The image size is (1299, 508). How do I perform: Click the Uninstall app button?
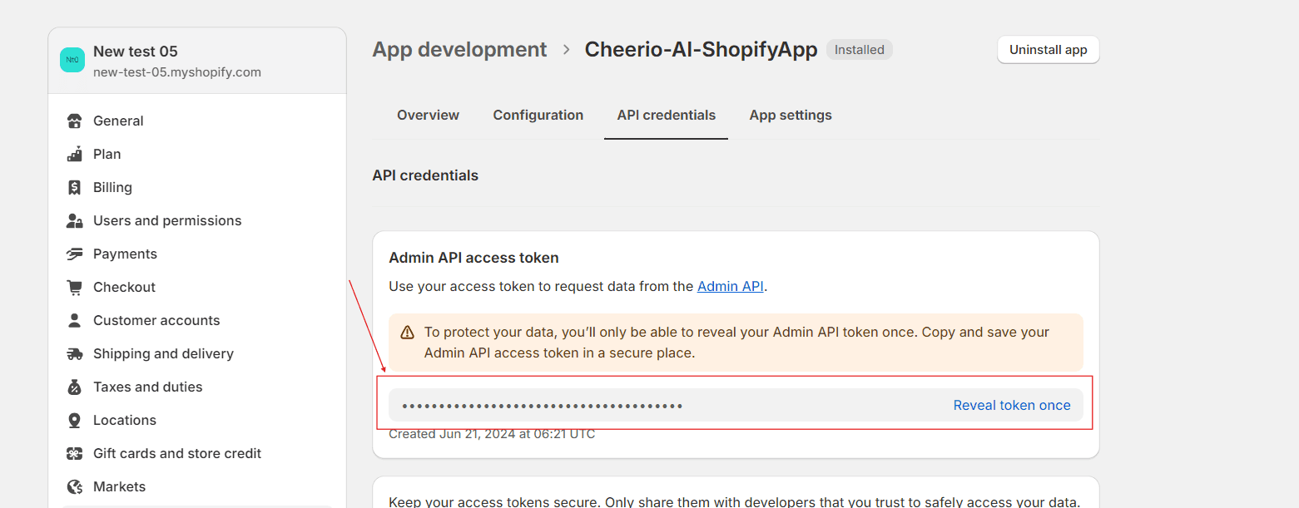(1049, 50)
